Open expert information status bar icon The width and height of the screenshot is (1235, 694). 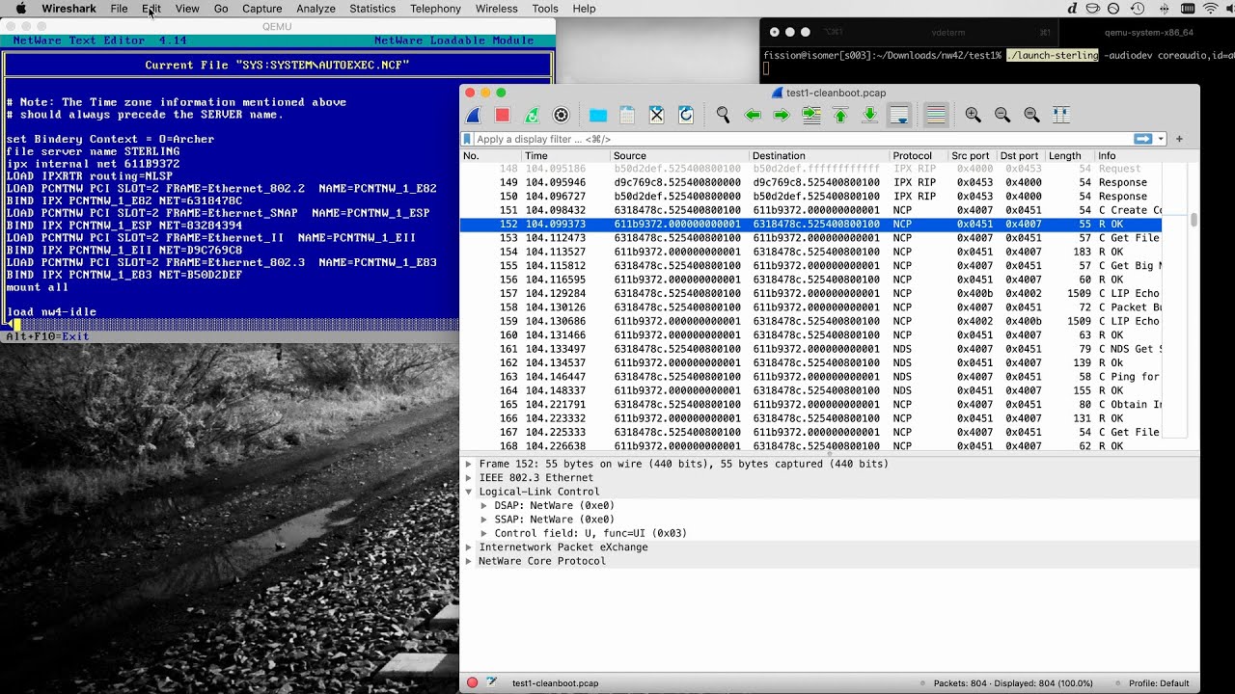(x=472, y=682)
